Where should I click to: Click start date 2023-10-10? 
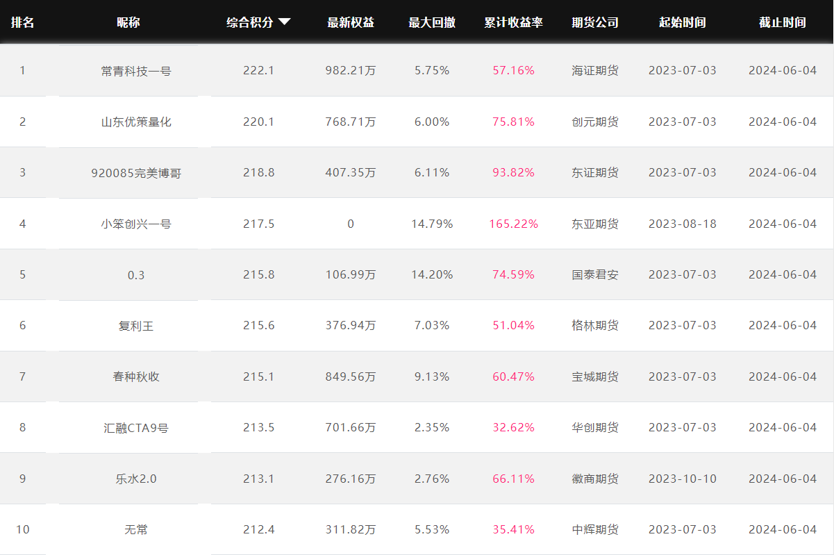pyautogui.click(x=683, y=479)
